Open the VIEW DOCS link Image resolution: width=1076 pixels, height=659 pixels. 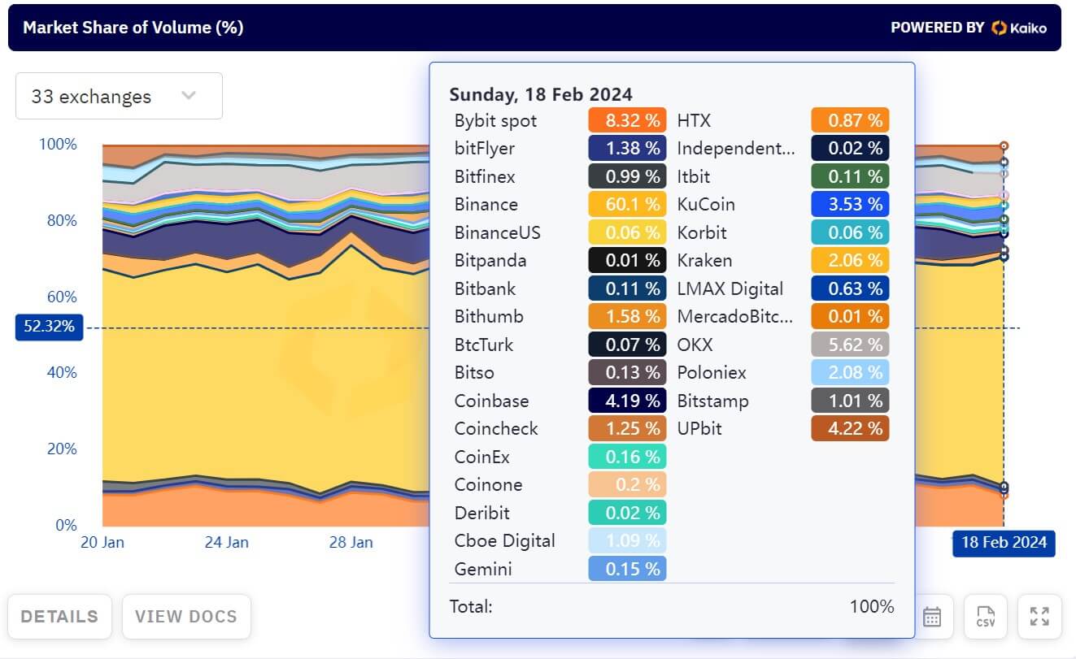coord(186,617)
